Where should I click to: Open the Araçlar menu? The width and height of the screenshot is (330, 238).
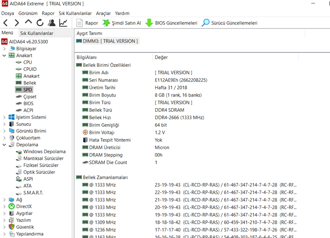point(103,13)
